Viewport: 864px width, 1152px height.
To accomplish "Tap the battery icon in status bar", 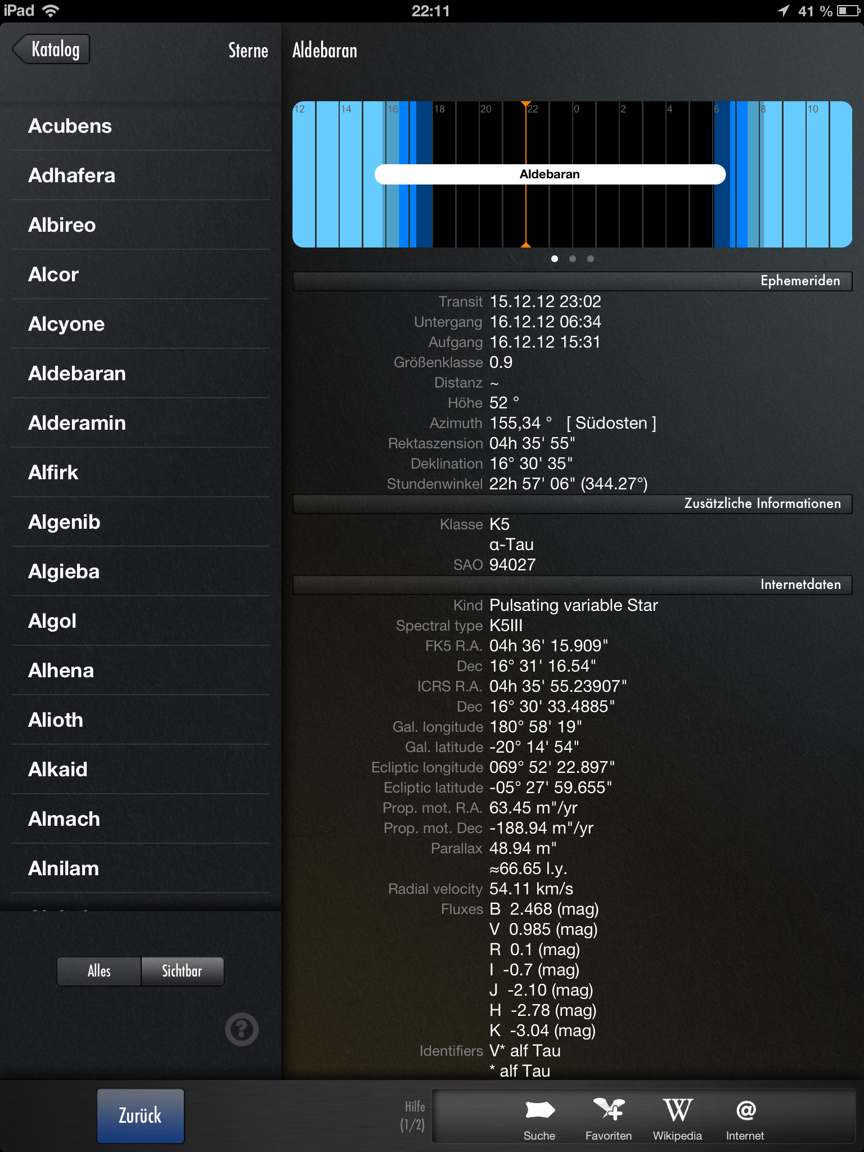I will tap(847, 11).
